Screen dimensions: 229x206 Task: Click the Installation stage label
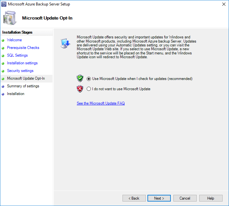click(16, 94)
